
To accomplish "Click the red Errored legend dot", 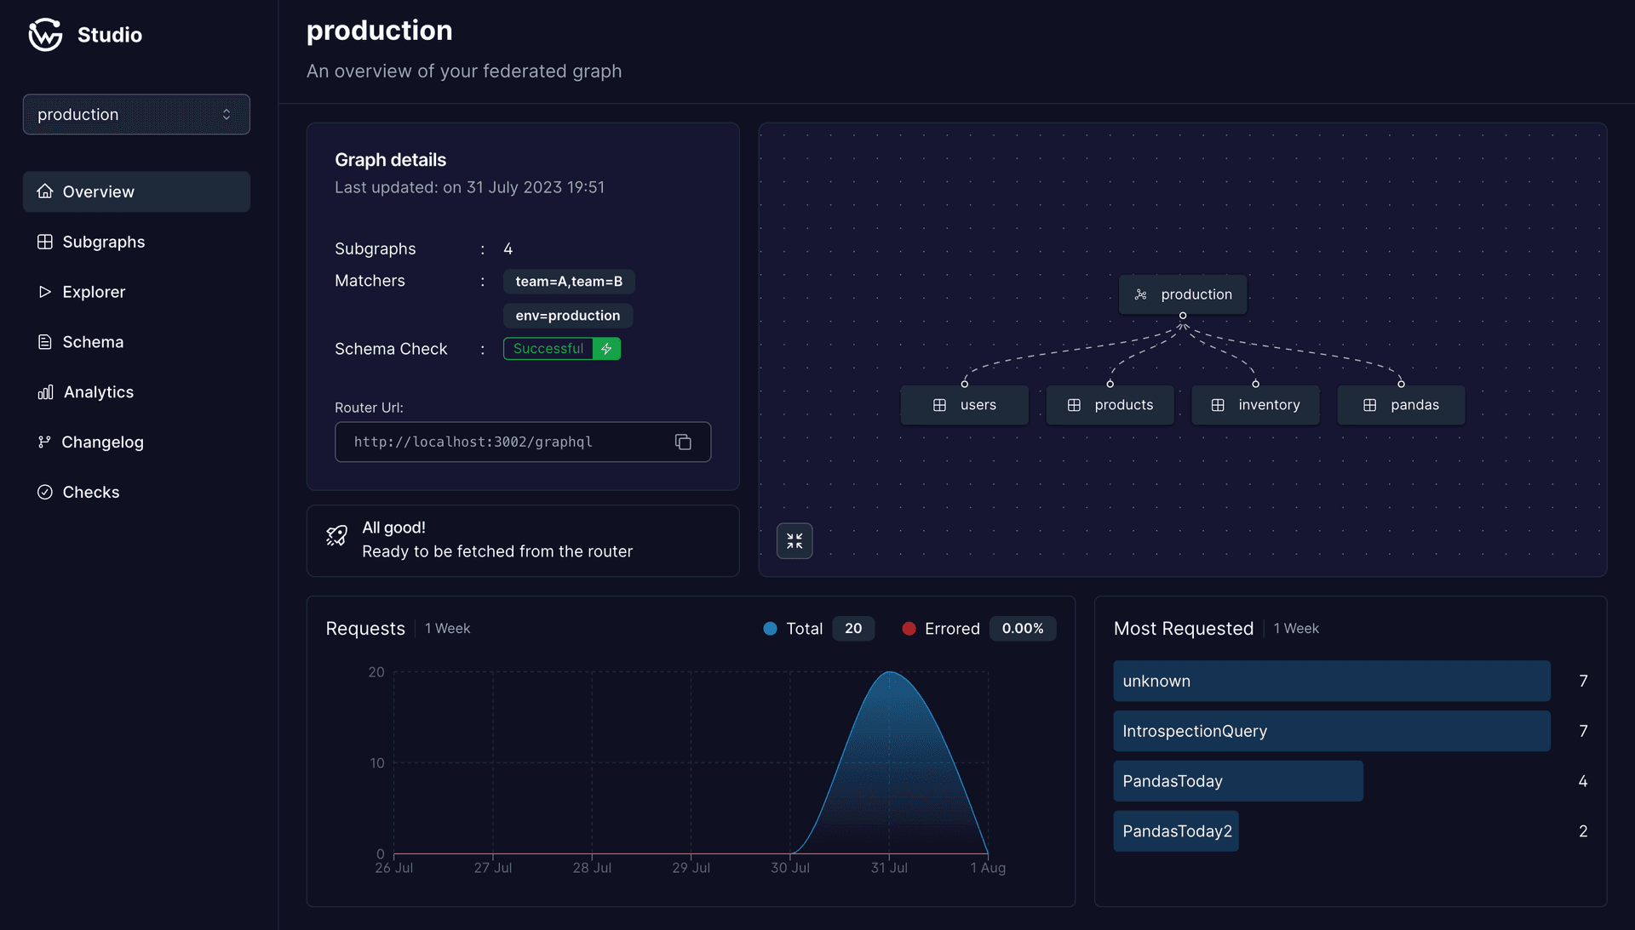I will (x=909, y=628).
